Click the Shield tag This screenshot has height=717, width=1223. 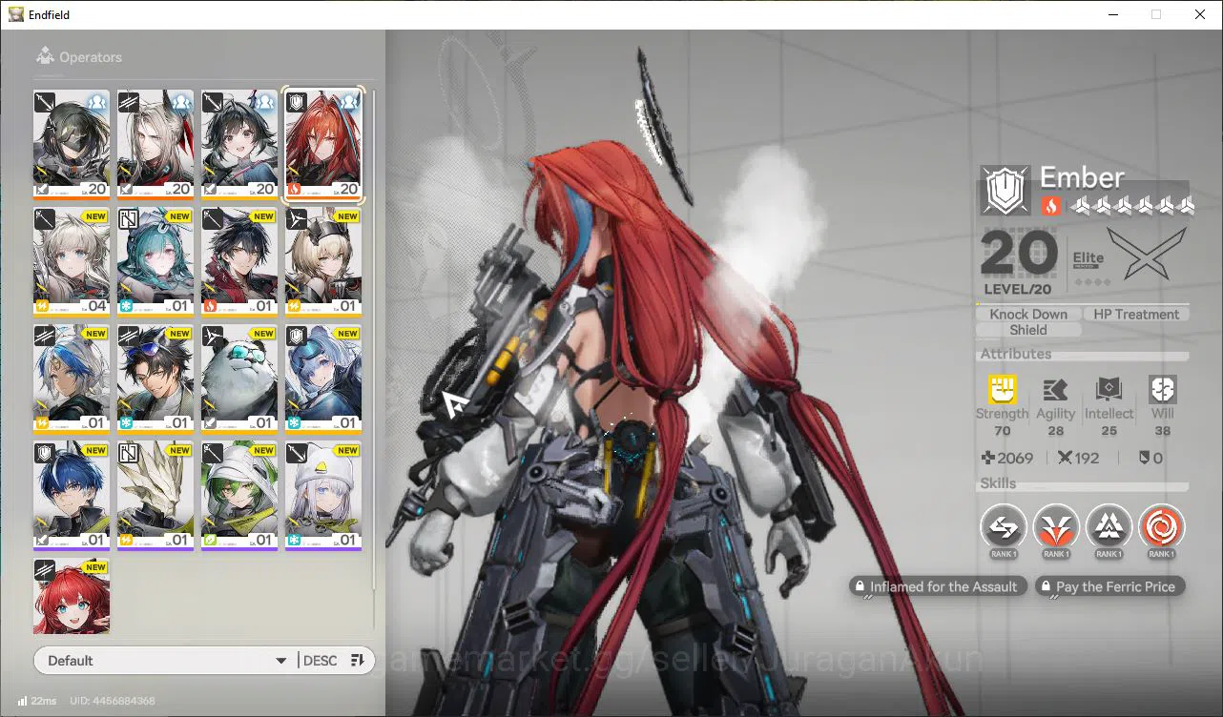click(1028, 330)
